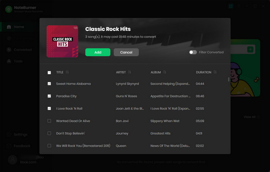Click the TITLE column header
This screenshot has width=270, height=172.
tap(60, 73)
